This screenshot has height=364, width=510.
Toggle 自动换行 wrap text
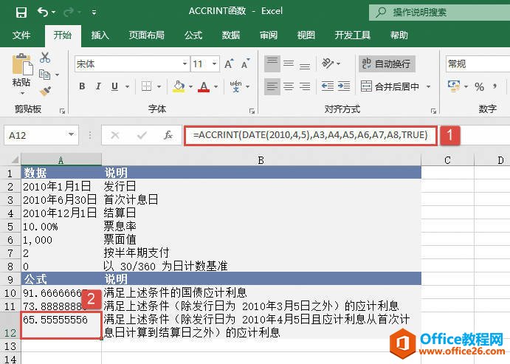coord(387,63)
